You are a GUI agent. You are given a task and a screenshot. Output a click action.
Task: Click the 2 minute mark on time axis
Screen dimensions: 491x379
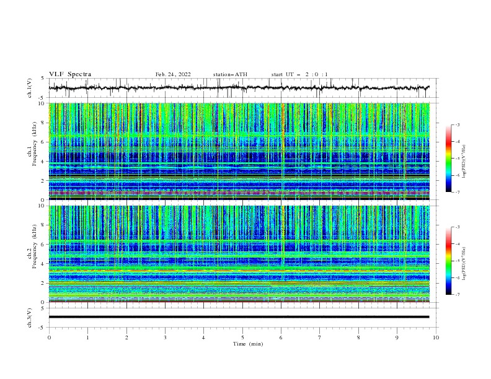(x=126, y=338)
